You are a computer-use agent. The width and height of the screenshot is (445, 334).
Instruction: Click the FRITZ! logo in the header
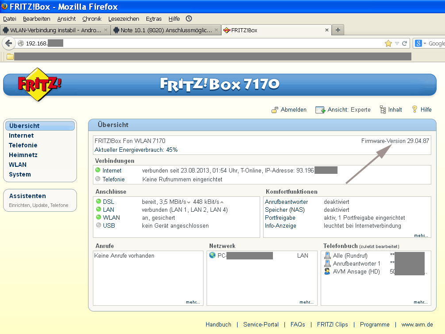click(39, 84)
